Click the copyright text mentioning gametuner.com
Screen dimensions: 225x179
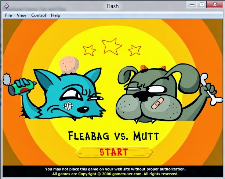click(115, 174)
